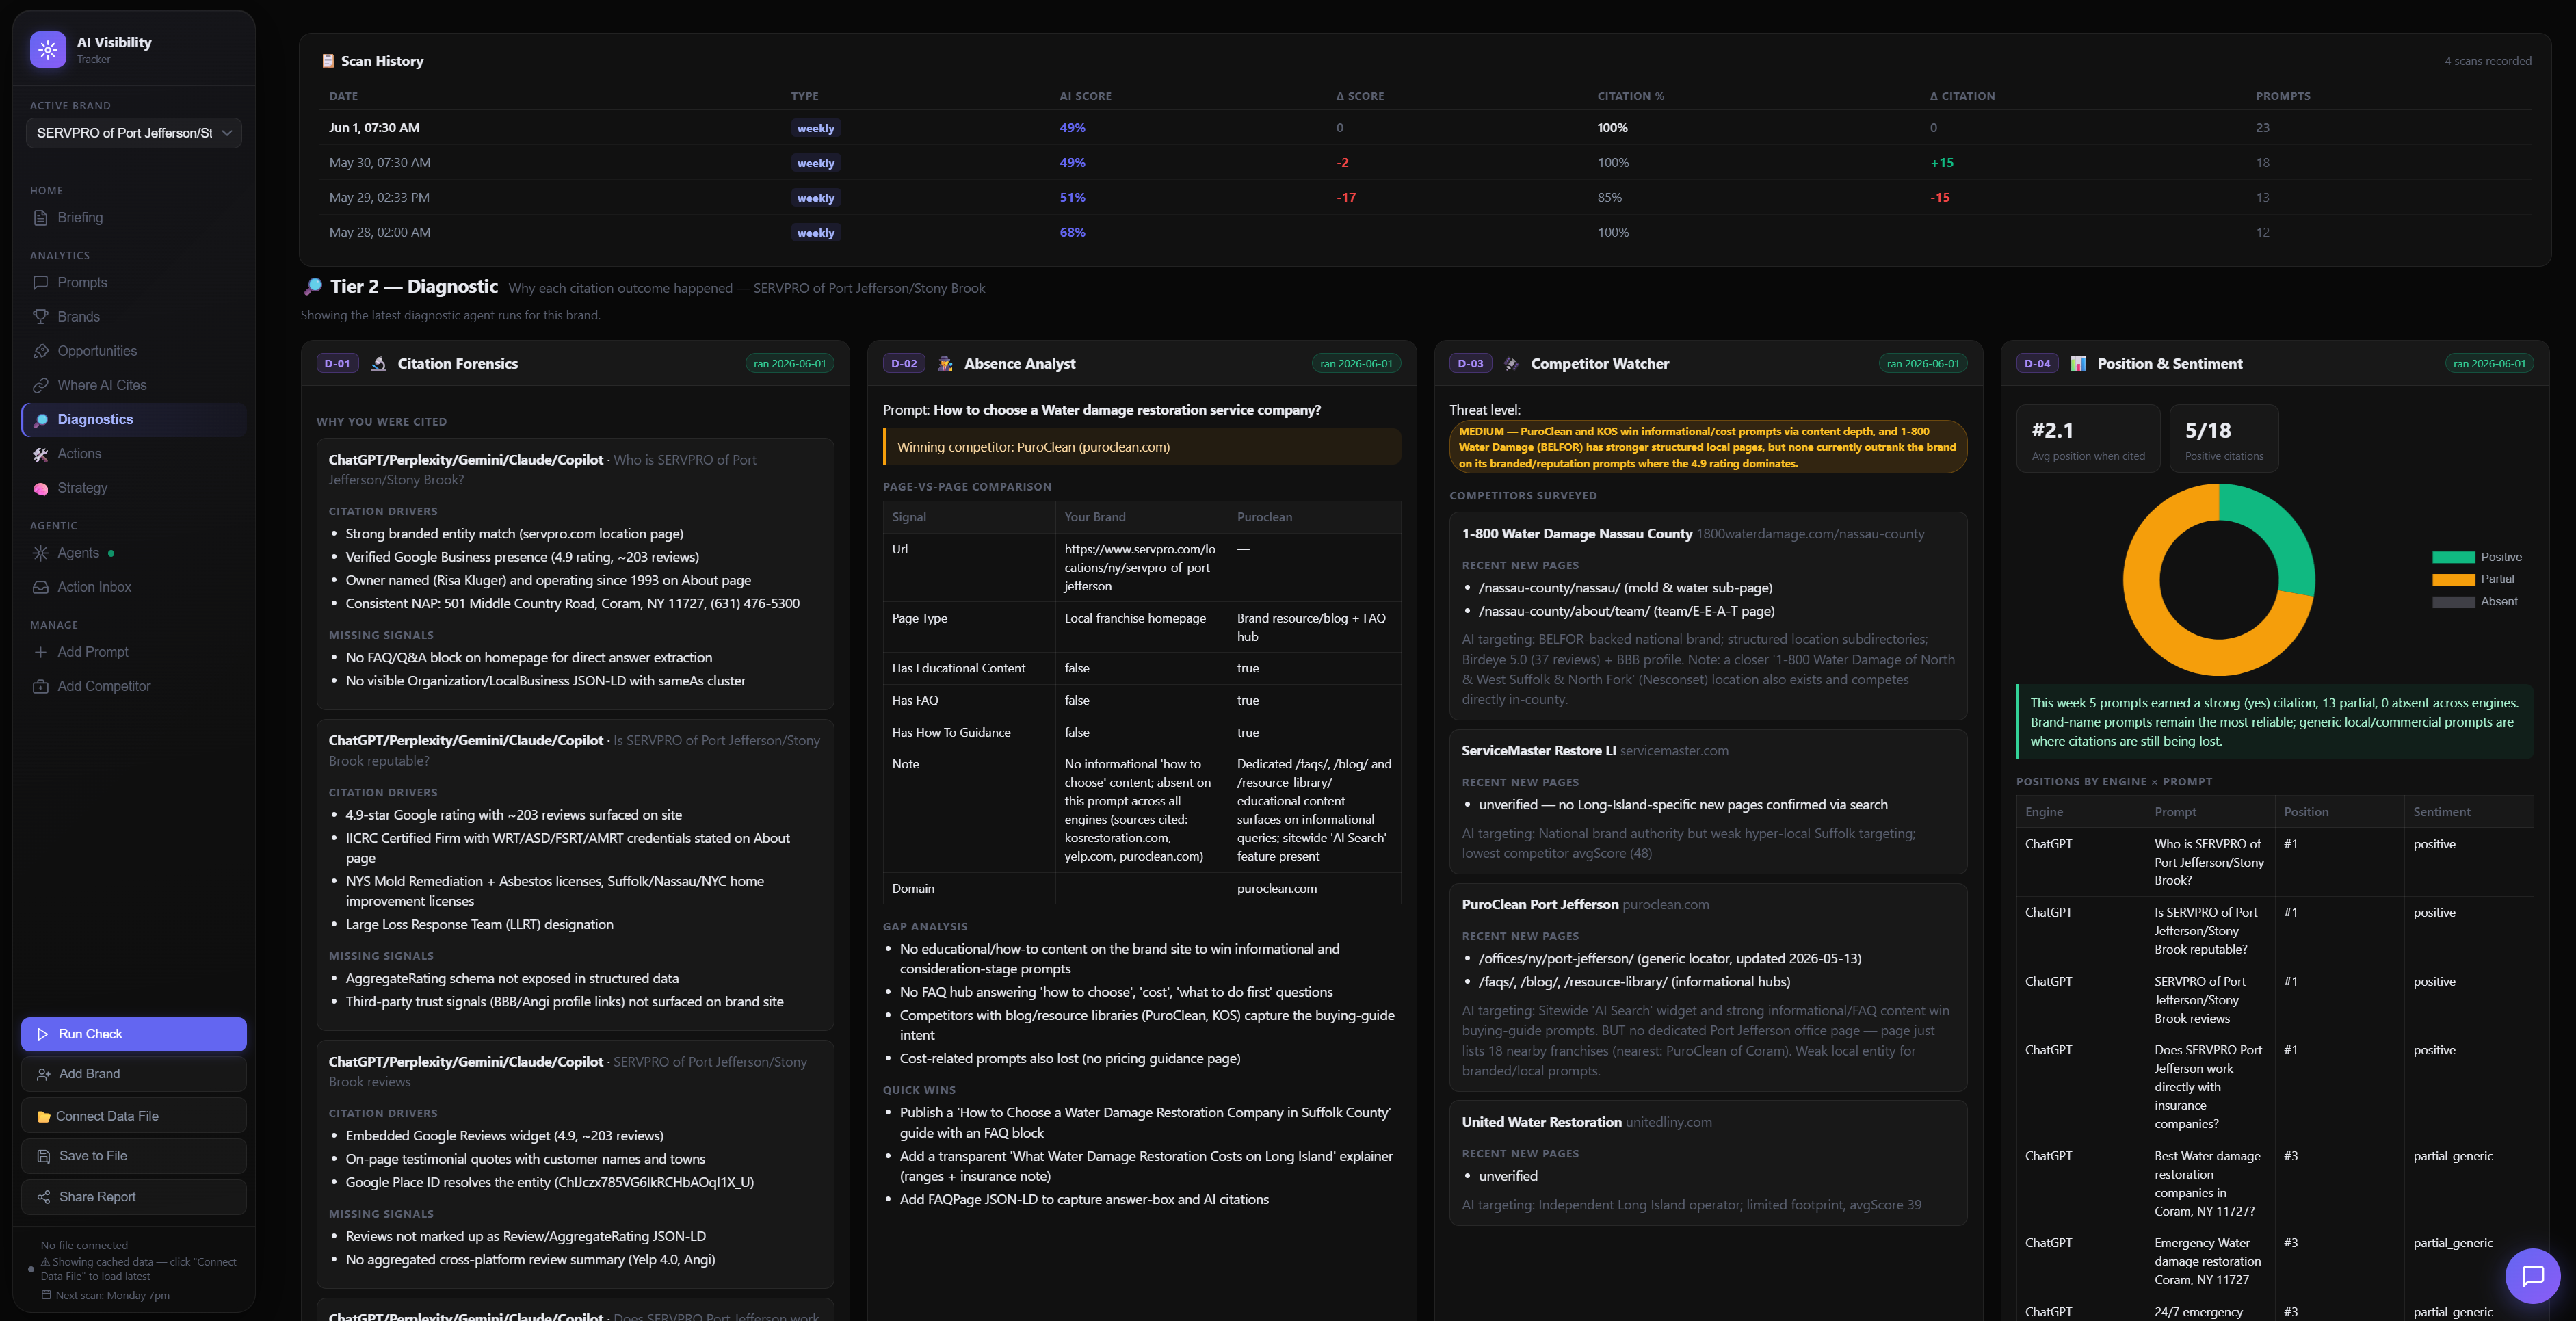Click the 4 scans recorded label
2576x1321 pixels.
tap(2488, 61)
